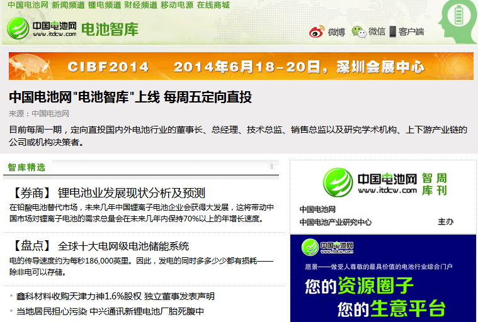Go to the 锂电频道 channel

[105, 5]
